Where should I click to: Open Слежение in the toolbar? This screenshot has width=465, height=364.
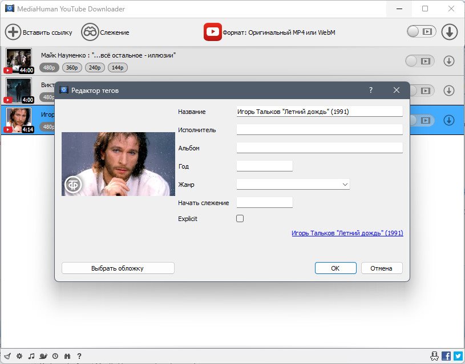[106, 32]
